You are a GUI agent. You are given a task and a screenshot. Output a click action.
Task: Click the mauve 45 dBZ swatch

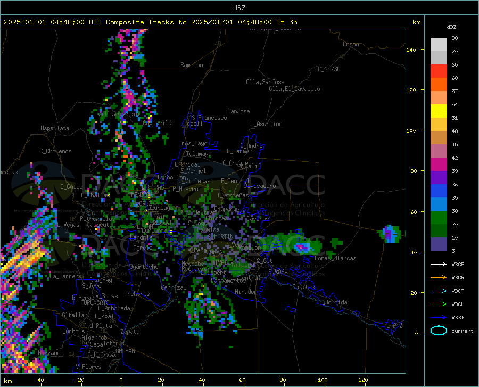click(x=439, y=151)
